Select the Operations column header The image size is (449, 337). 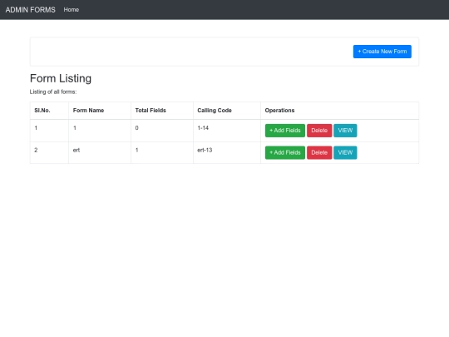coord(339,111)
